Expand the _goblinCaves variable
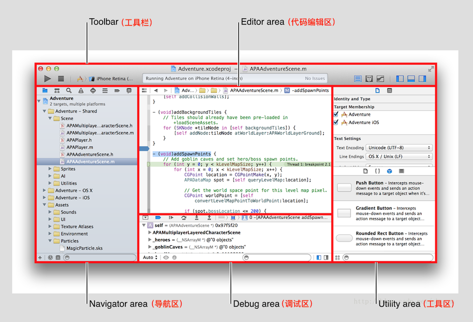Image resolution: width=473 pixels, height=322 pixels. point(150,247)
